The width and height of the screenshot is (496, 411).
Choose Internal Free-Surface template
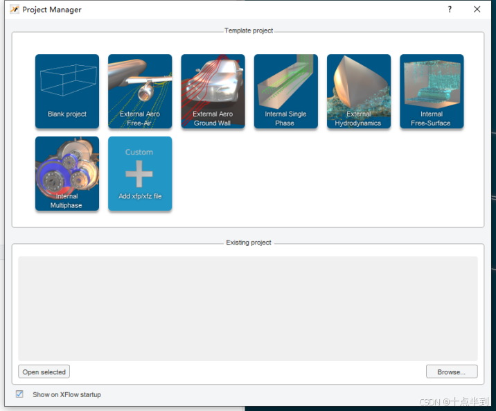coord(432,91)
